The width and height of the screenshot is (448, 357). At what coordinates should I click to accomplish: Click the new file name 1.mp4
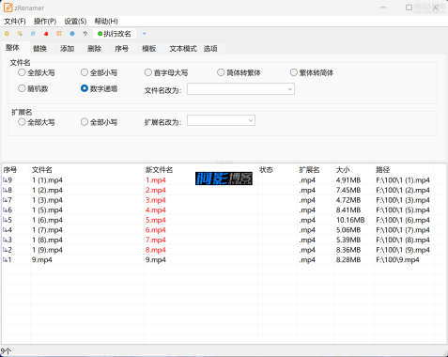tap(156, 180)
